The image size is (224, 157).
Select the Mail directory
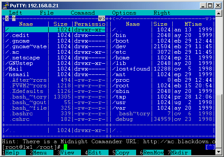[x=55, y=69]
